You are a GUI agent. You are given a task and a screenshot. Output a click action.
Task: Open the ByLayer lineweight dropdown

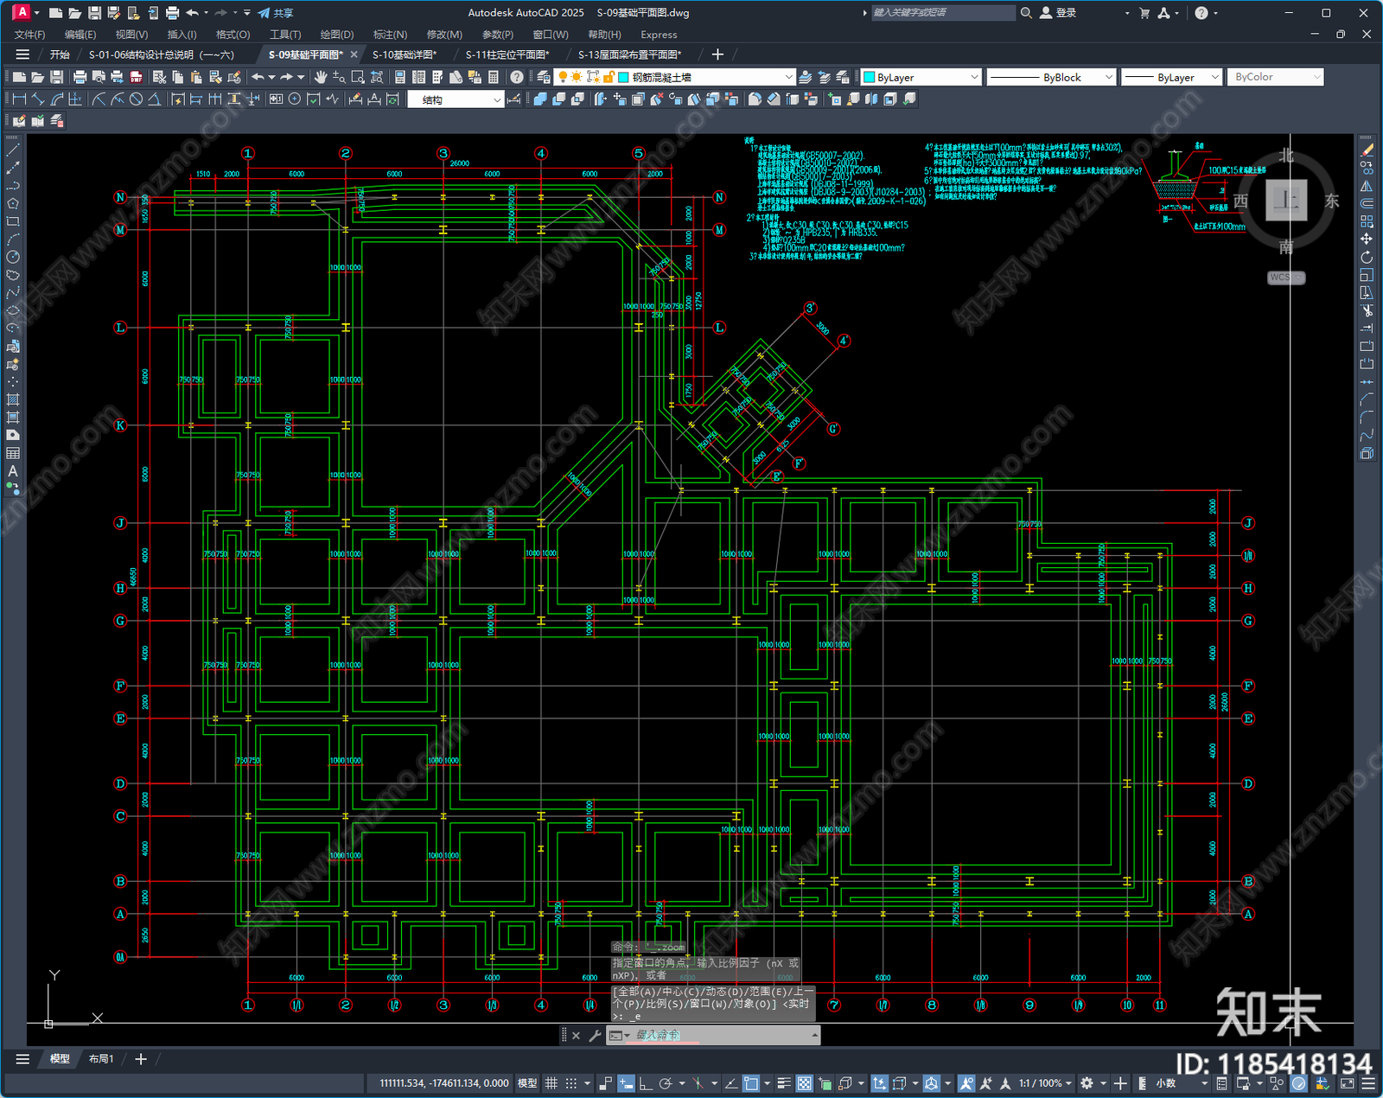point(1171,77)
